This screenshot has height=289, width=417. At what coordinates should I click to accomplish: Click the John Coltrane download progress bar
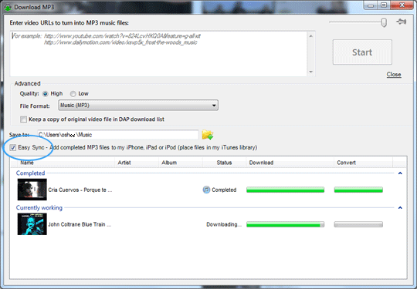(x=286, y=224)
